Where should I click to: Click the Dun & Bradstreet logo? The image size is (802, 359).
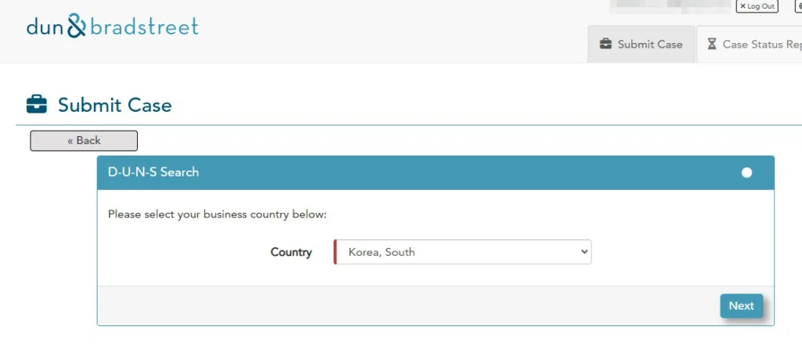tap(113, 26)
